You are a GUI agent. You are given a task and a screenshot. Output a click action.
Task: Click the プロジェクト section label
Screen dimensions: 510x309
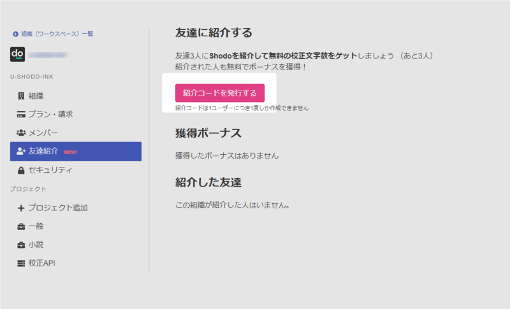[28, 189]
